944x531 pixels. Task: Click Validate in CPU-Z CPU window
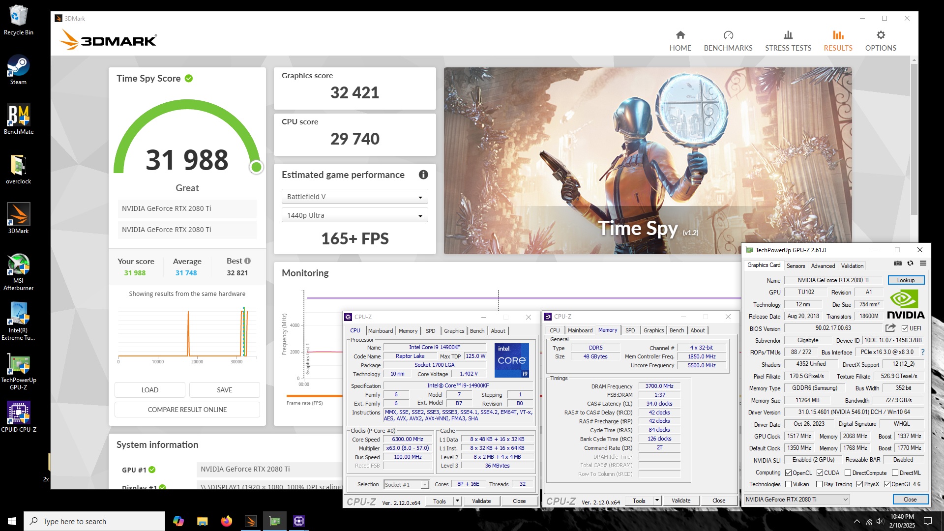click(481, 501)
